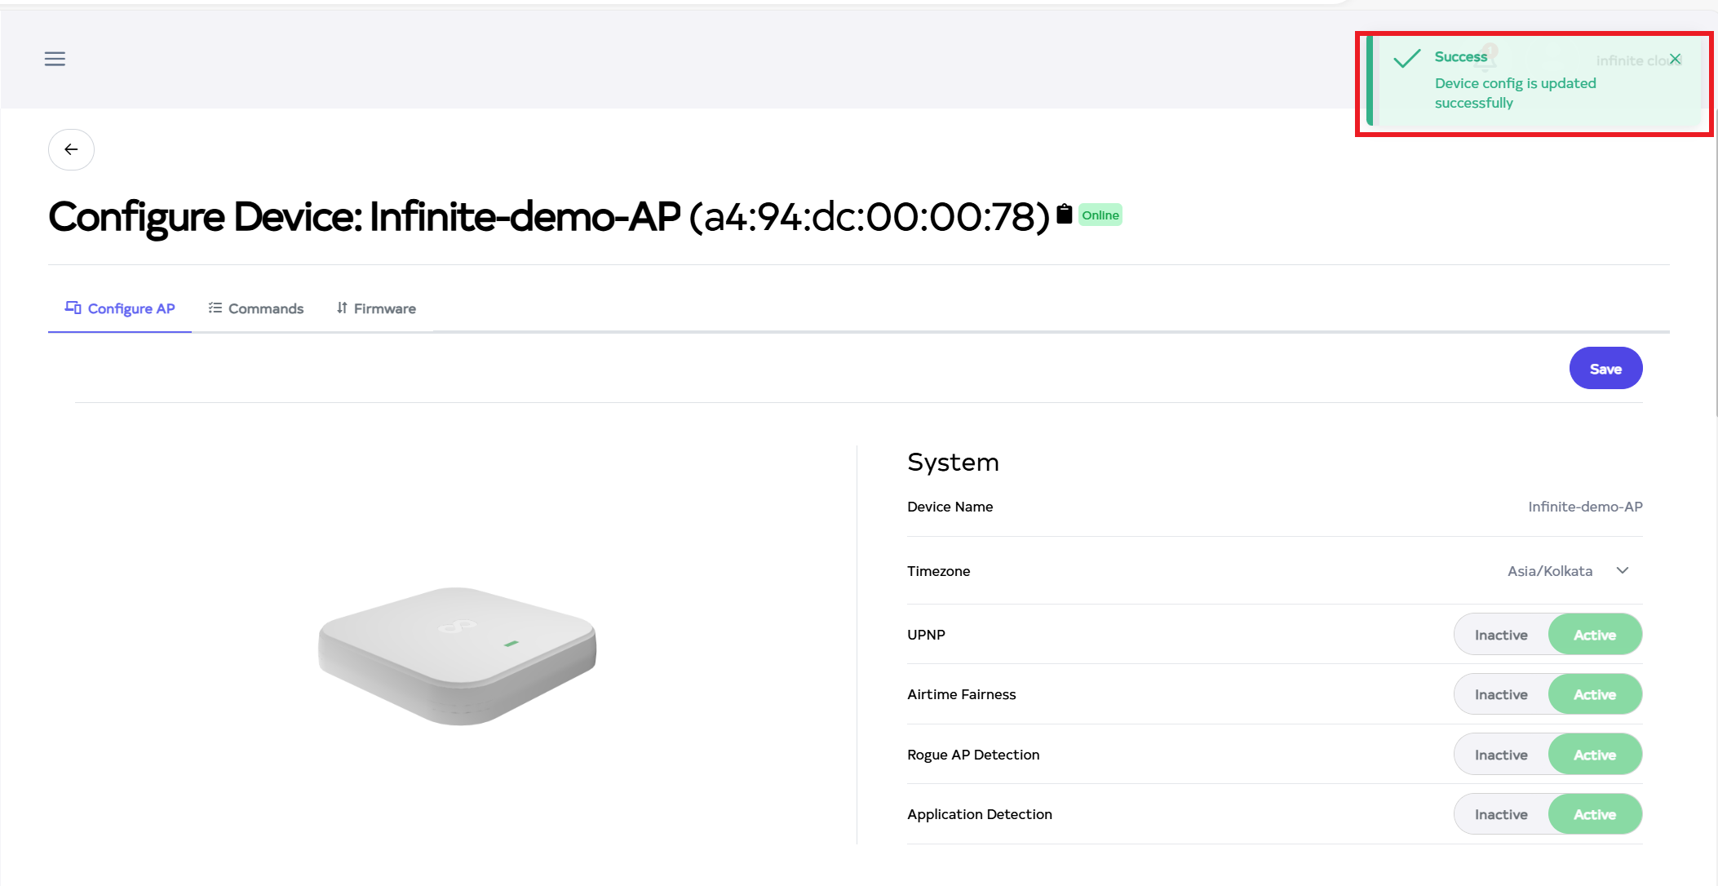Click the green success checkmark icon
This screenshot has height=886, width=1718.
(x=1407, y=59)
